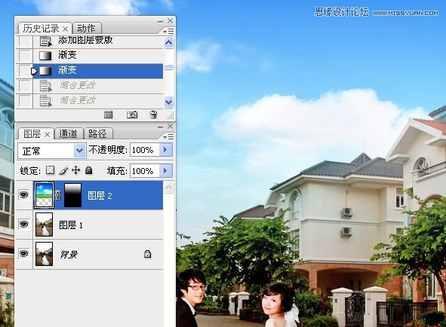Hide 图层 1 with eye icon
This screenshot has height=327, width=446.
pos(24,225)
